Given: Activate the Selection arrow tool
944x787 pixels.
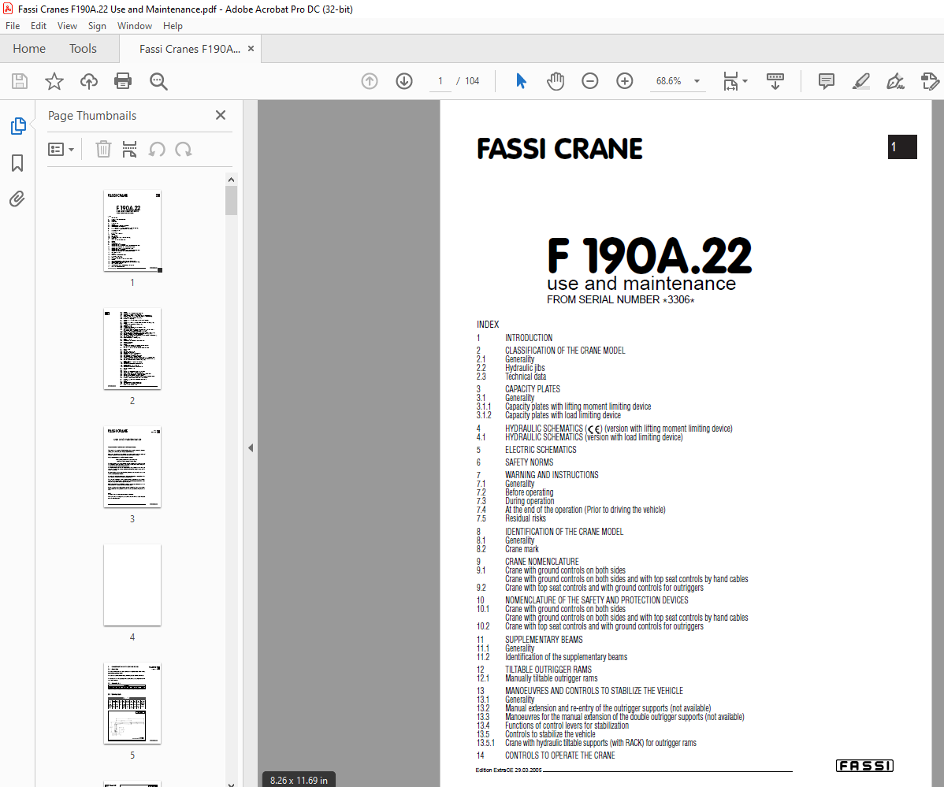Looking at the screenshot, I should point(522,81).
